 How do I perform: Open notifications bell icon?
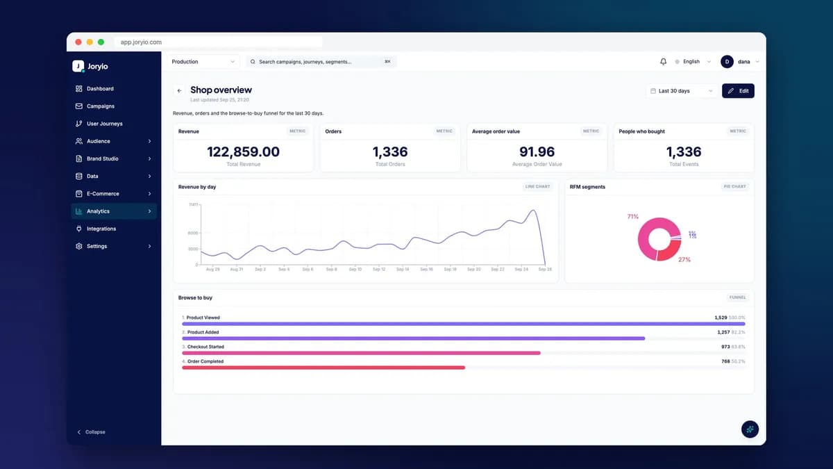pyautogui.click(x=663, y=62)
